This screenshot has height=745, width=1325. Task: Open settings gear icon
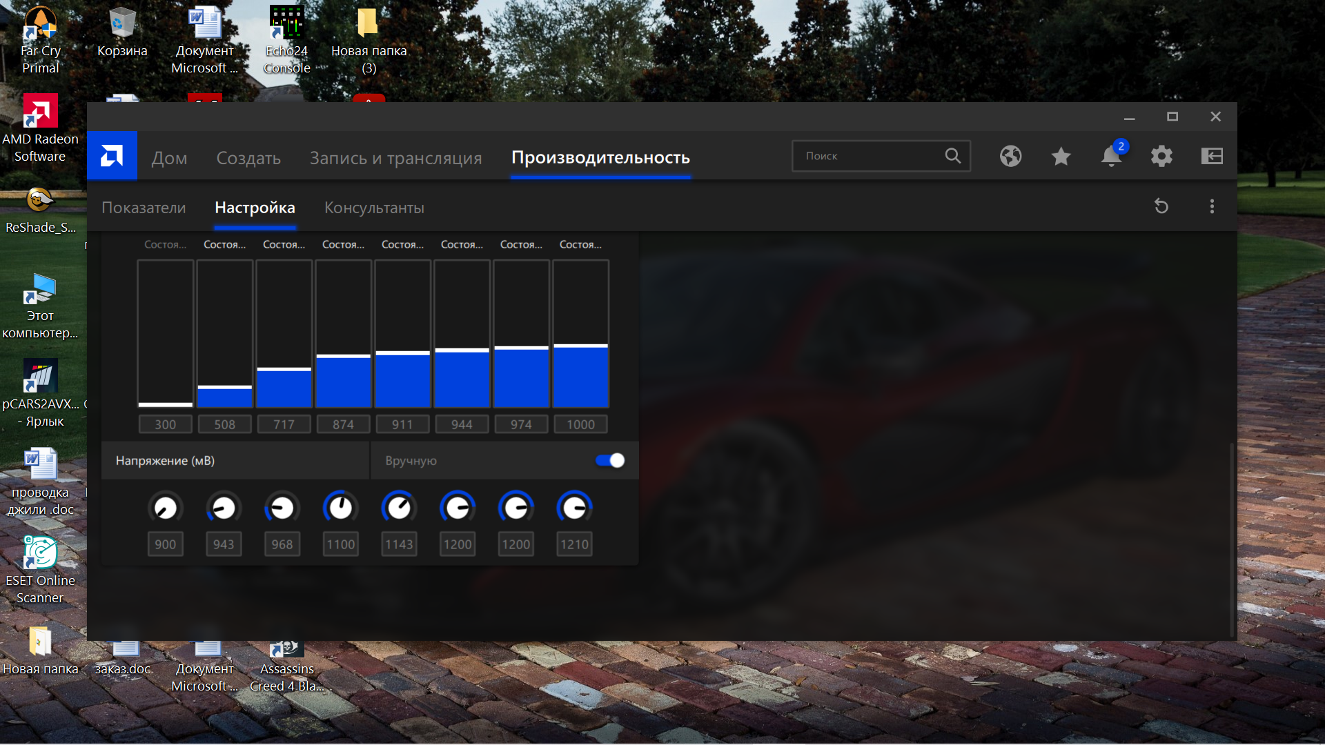point(1161,157)
